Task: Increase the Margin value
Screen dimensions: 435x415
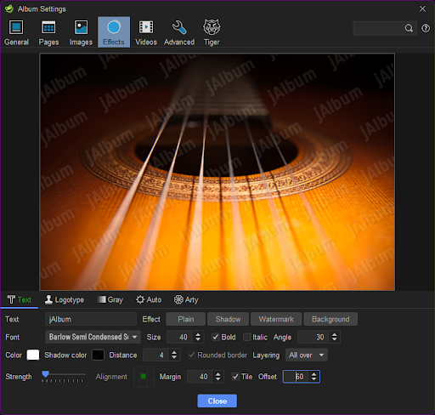Action: pos(217,374)
